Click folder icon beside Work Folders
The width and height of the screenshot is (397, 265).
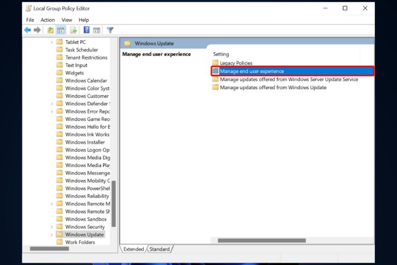[x=59, y=242]
